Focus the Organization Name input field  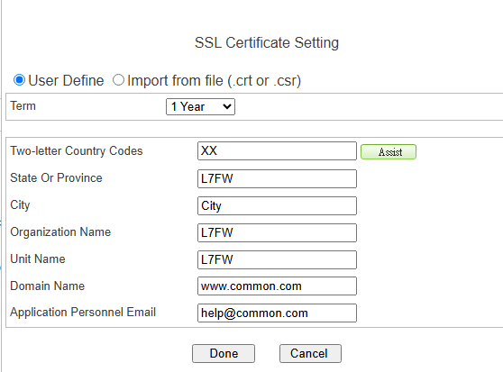click(x=277, y=232)
